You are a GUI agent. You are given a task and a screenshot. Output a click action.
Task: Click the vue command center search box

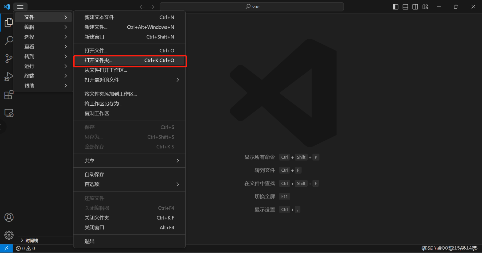(252, 7)
